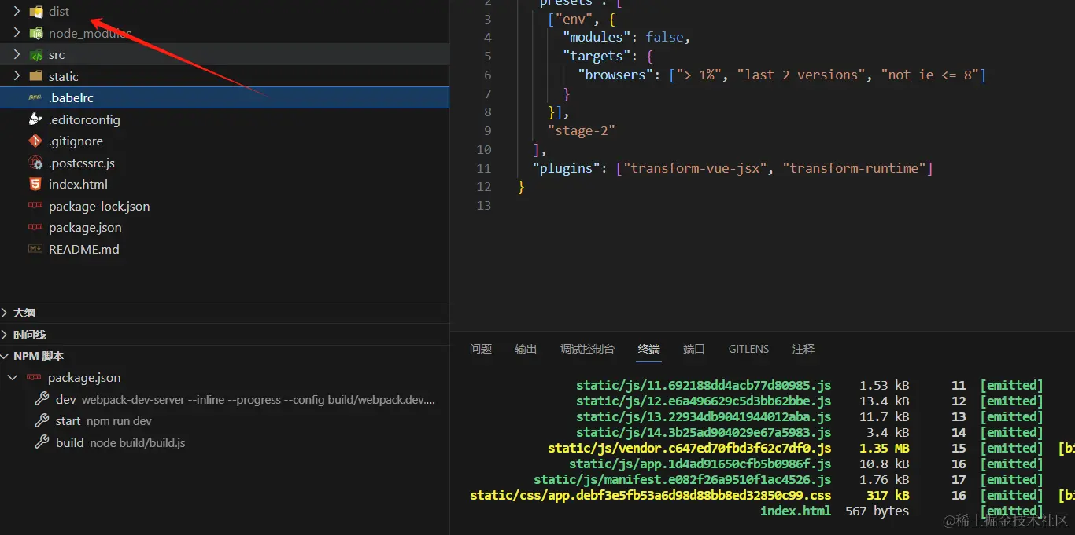Select the start npm script
The width and height of the screenshot is (1075, 535).
pos(224,421)
